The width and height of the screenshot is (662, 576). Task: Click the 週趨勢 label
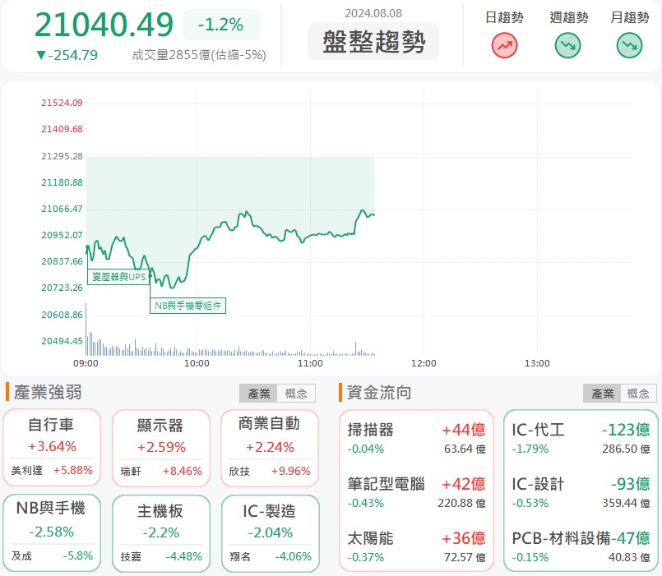(569, 17)
